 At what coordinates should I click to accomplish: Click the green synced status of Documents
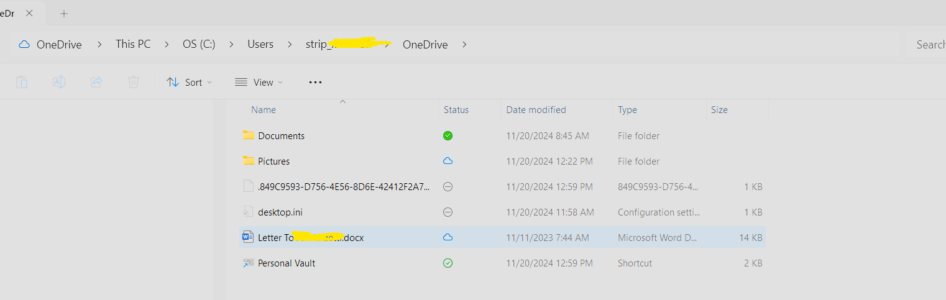click(x=448, y=135)
